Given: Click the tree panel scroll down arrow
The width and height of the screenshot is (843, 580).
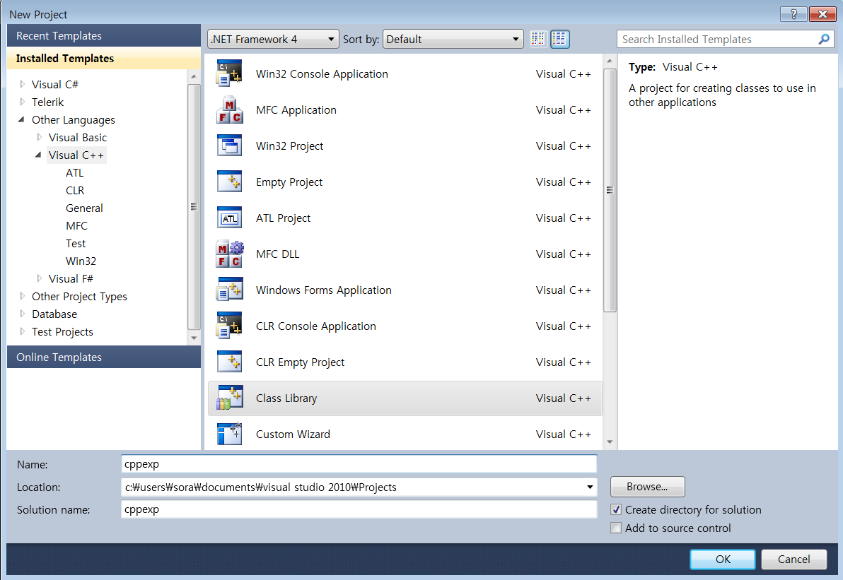Looking at the screenshot, I should [194, 338].
